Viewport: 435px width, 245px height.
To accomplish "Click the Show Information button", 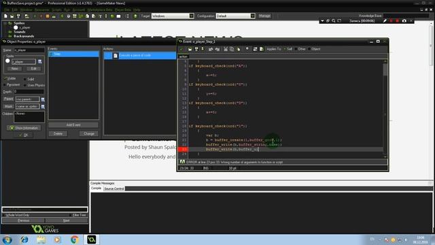I will [x=24, y=128].
